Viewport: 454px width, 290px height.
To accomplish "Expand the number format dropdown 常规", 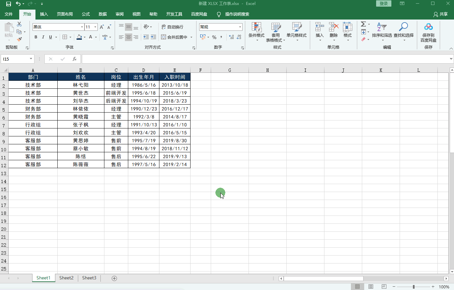I will [240, 27].
